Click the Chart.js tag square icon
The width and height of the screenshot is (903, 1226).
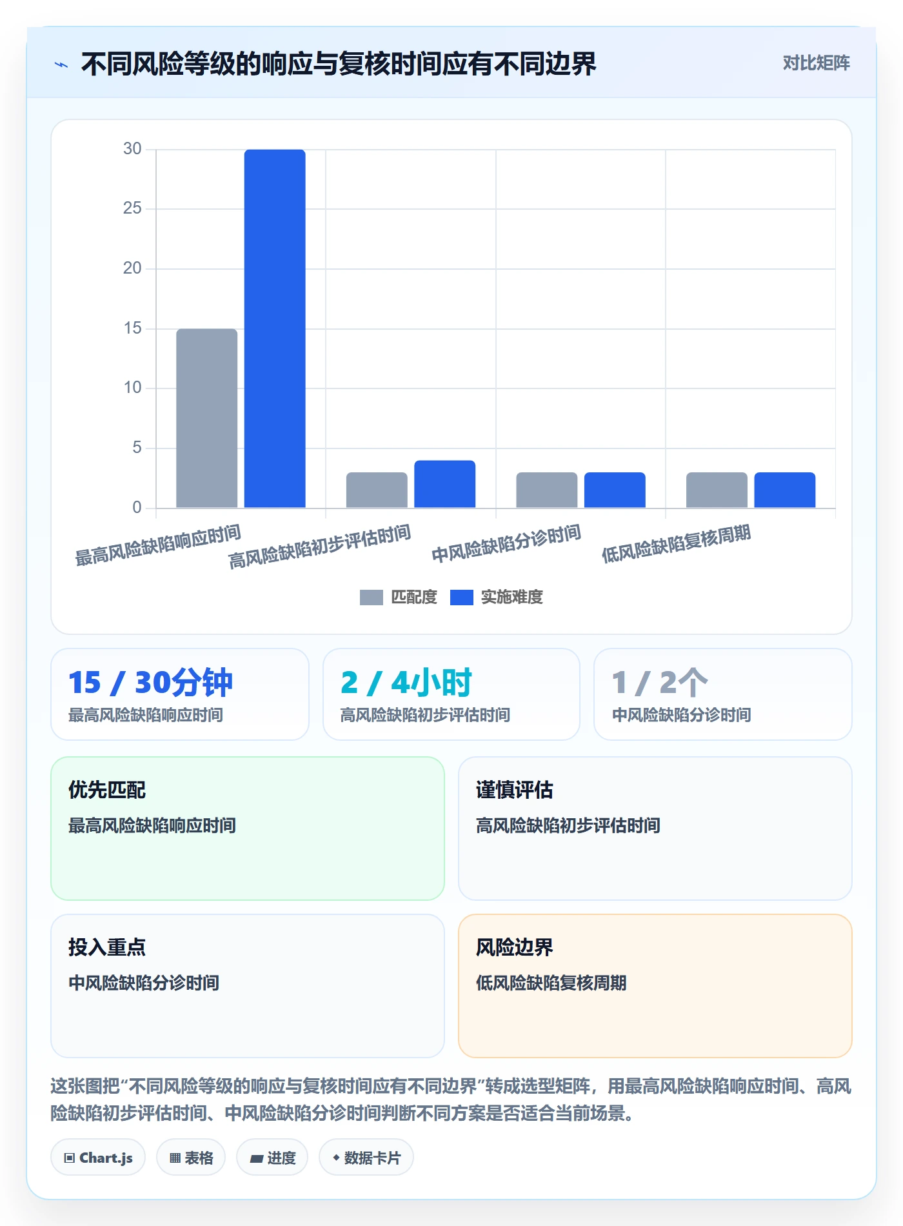click(x=69, y=1158)
